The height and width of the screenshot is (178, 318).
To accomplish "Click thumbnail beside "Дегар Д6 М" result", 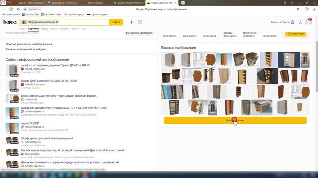I will coord(12,70).
